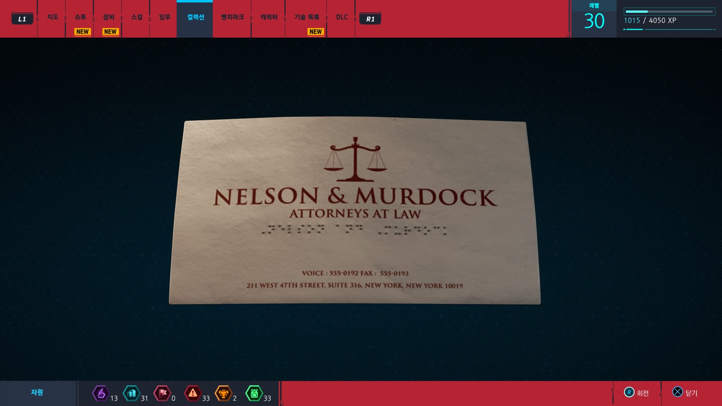
Task: Click the X button icon for 닫기
Action: (677, 392)
